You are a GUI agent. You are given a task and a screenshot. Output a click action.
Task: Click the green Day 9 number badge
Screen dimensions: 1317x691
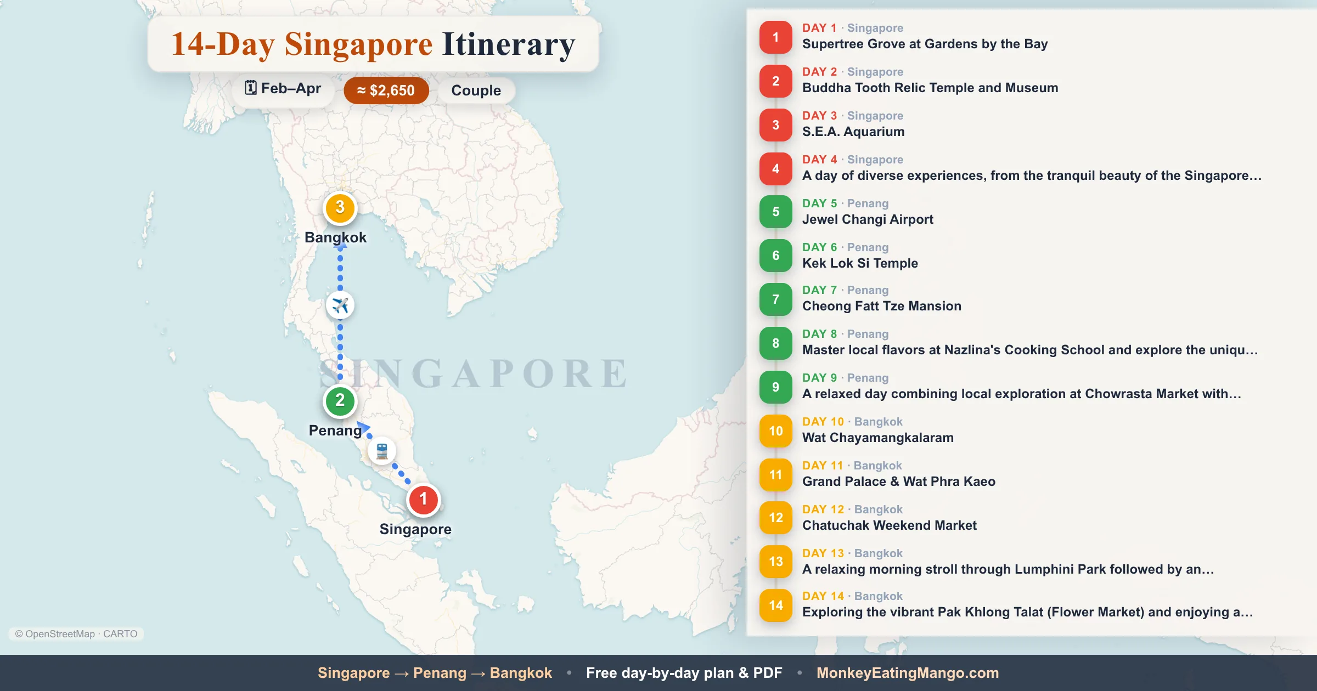[775, 387]
